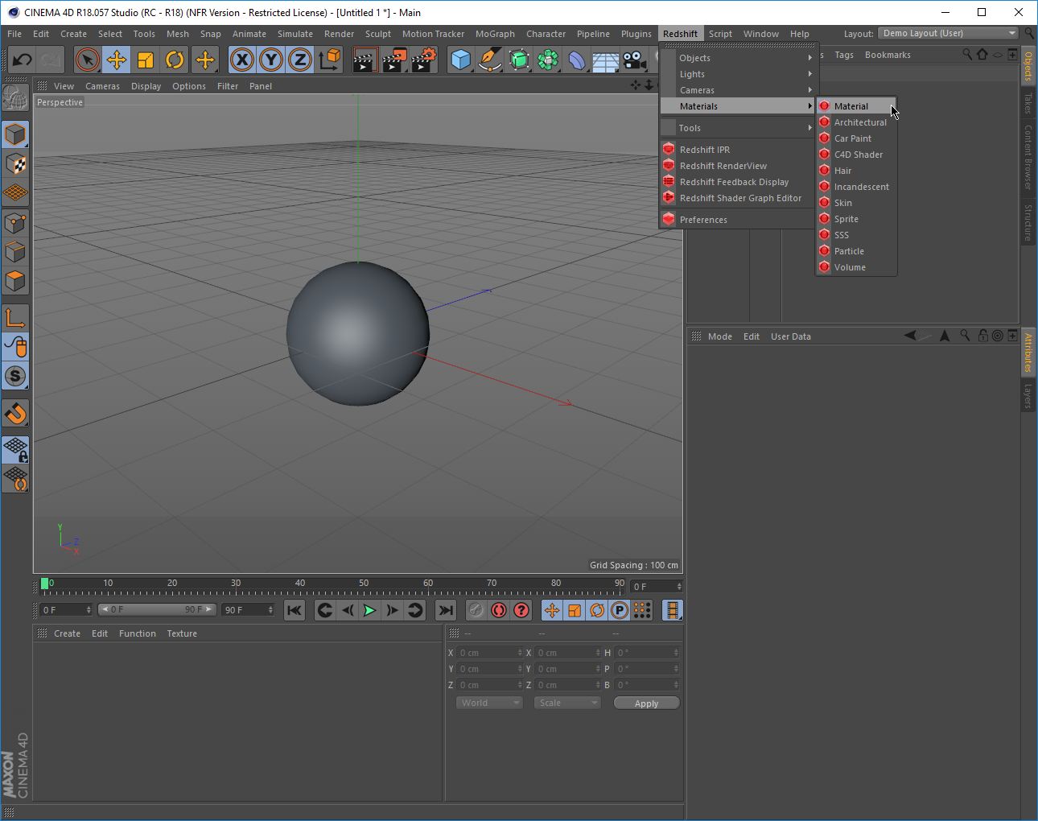Toggle the Viewport Solo S icon
This screenshot has width=1038, height=821.
pos(15,376)
